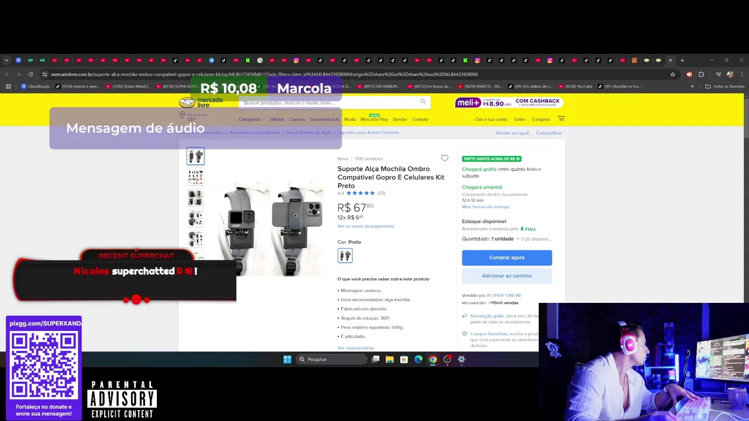Click the Chrome apps grid in bookmarks bar

pos(8,87)
